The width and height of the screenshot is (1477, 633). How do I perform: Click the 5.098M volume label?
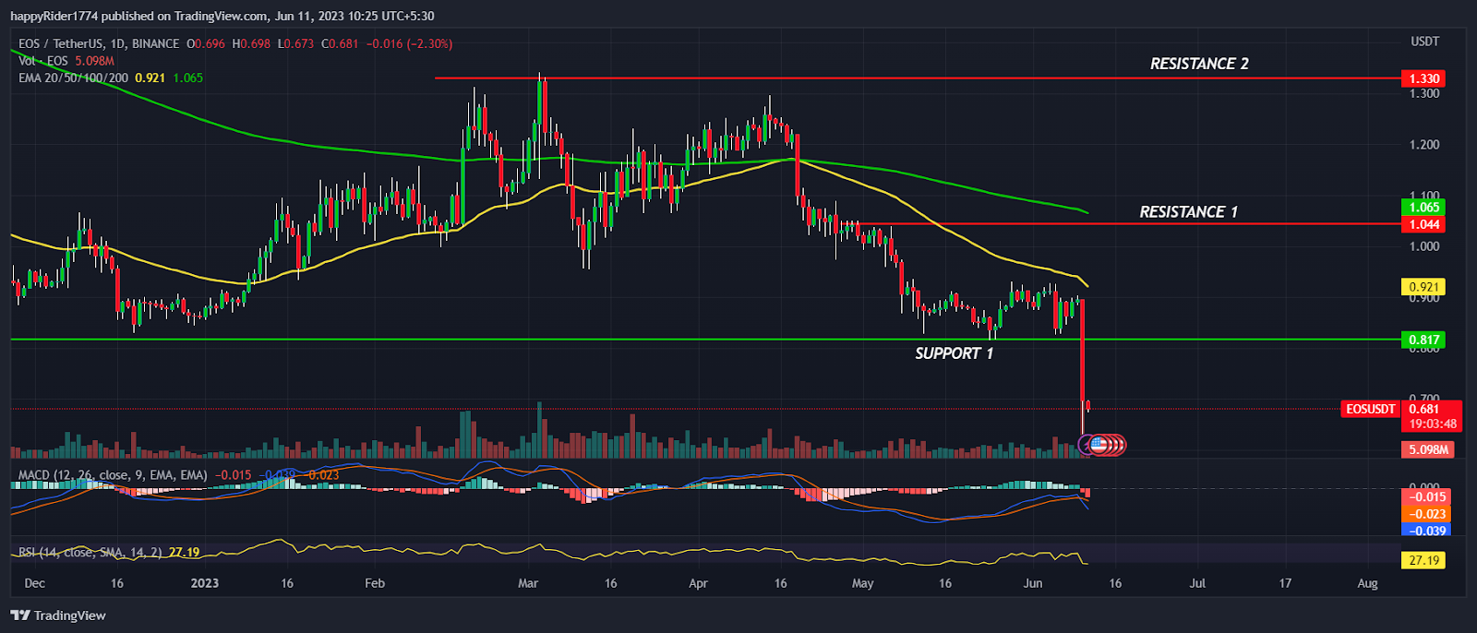click(x=1427, y=449)
